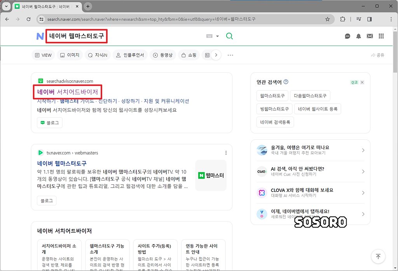Viewport: 398px width, 271px height.
Task: Select the 다음웹마스터도구 related keyword
Action: click(x=310, y=96)
